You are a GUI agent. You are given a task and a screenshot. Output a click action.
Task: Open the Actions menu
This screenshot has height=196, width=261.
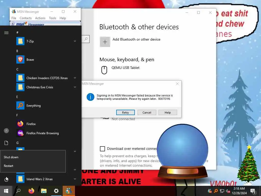[40, 18]
